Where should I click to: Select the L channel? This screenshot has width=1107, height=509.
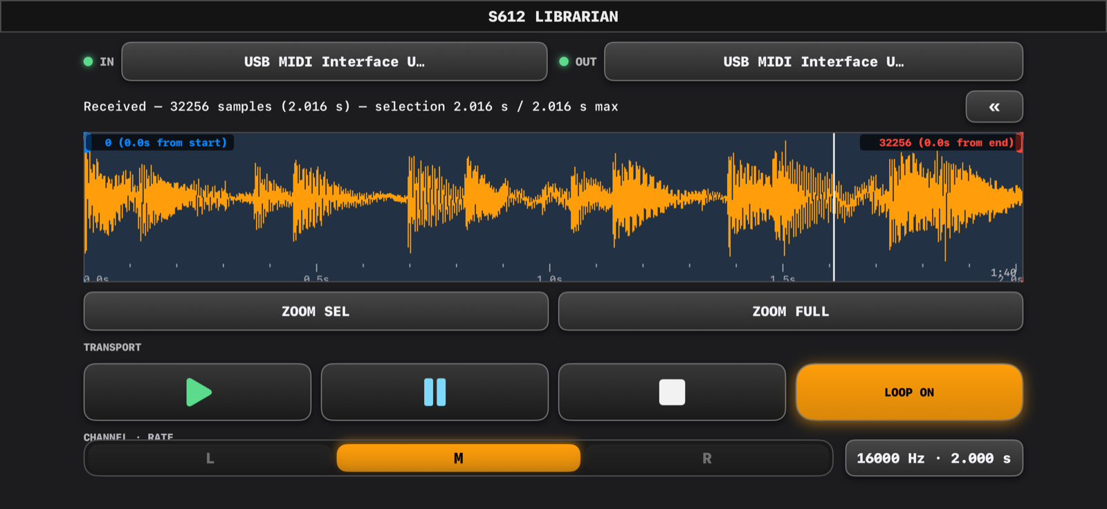pyautogui.click(x=210, y=458)
